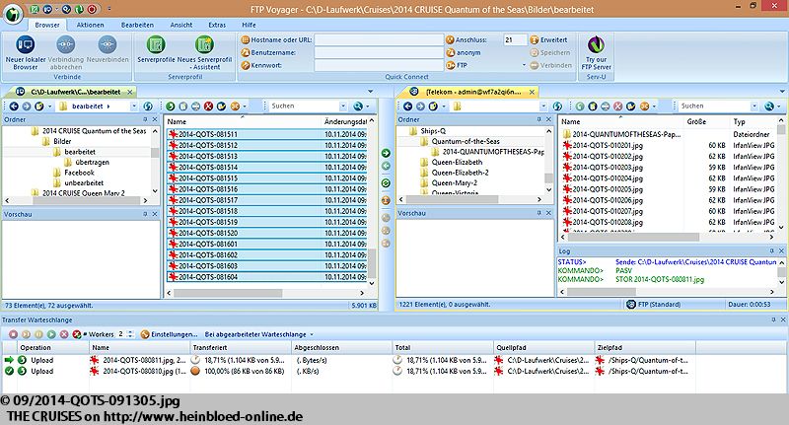The width and height of the screenshot is (789, 425).
Task: Select the local bearbeitet browser tab
Action: [x=76, y=92]
